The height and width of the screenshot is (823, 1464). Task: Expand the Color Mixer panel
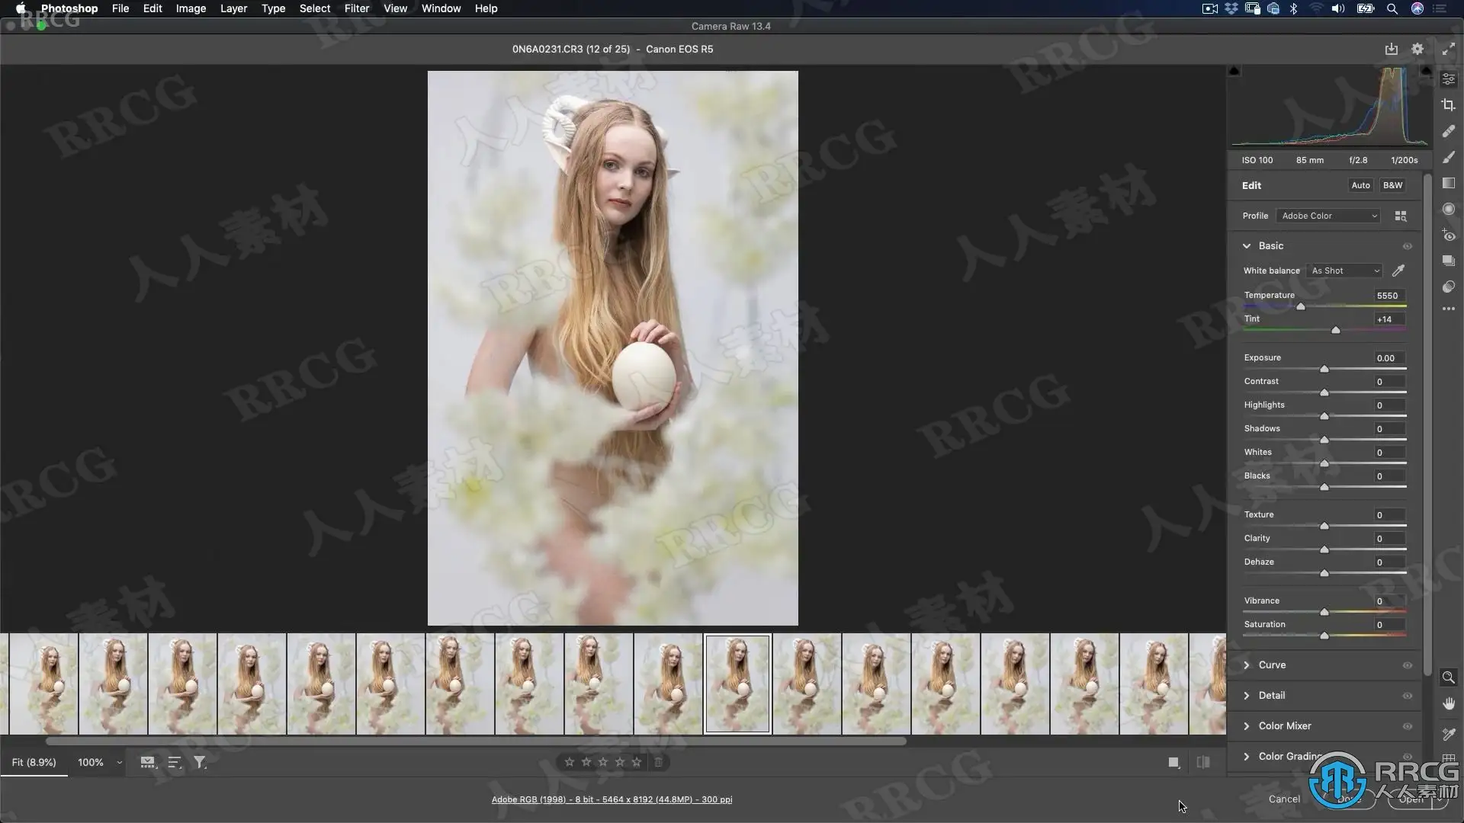[x=1285, y=726]
